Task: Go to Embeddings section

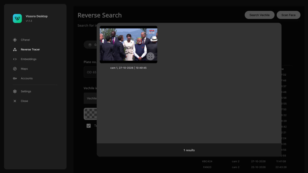Action: 29,59
